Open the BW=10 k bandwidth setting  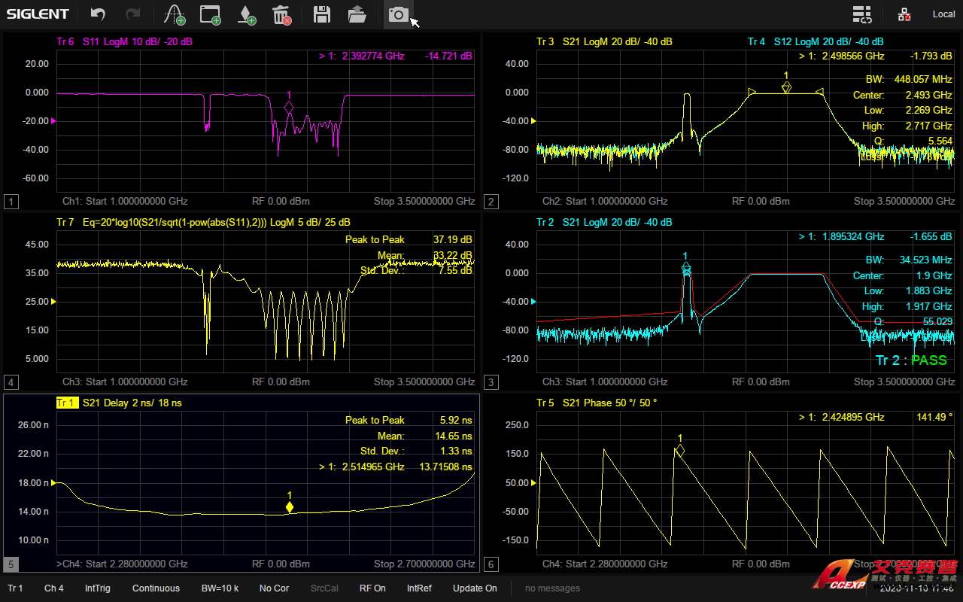point(220,588)
